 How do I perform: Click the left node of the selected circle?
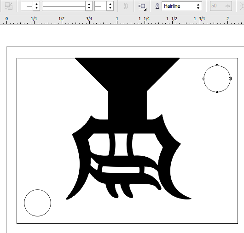[203, 79]
